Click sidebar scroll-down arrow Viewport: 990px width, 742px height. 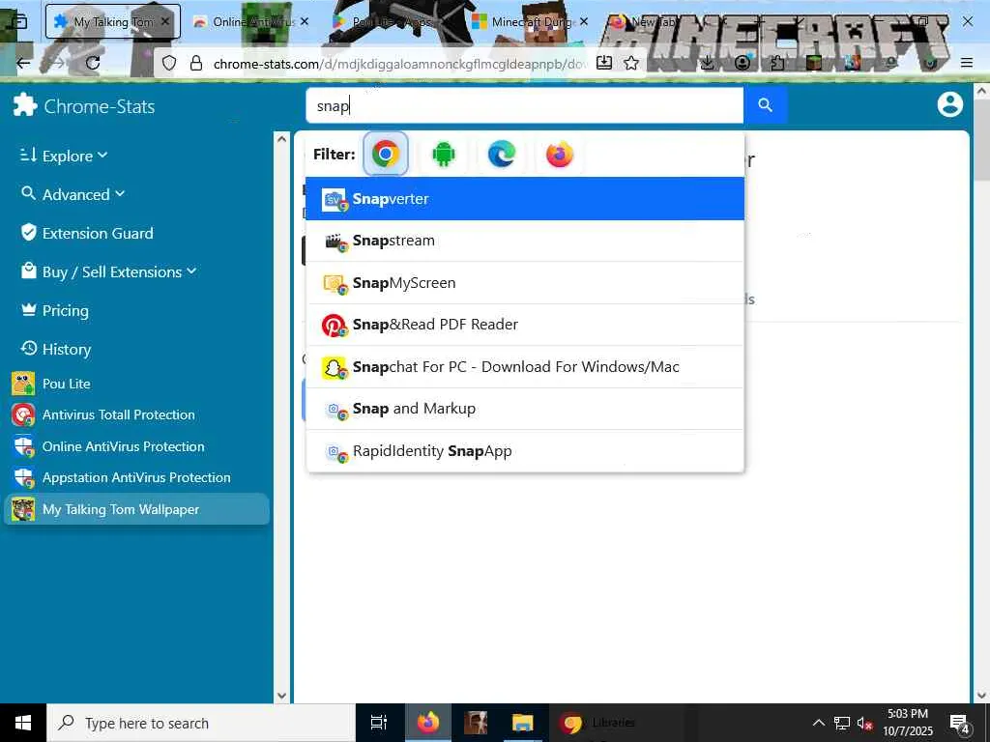[281, 696]
